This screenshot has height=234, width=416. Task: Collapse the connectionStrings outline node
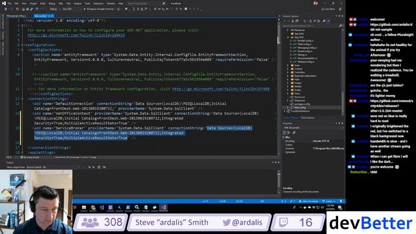click(22, 99)
